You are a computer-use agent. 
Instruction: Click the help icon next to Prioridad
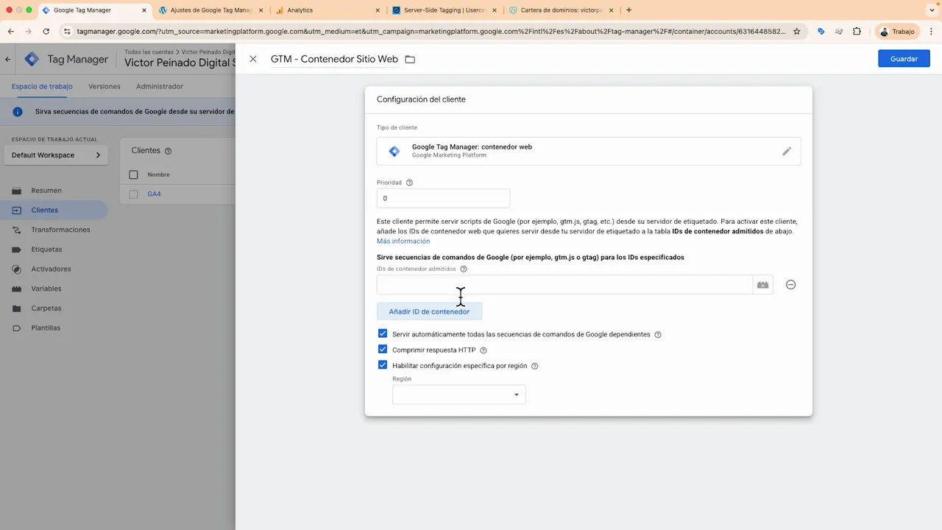pyautogui.click(x=409, y=182)
